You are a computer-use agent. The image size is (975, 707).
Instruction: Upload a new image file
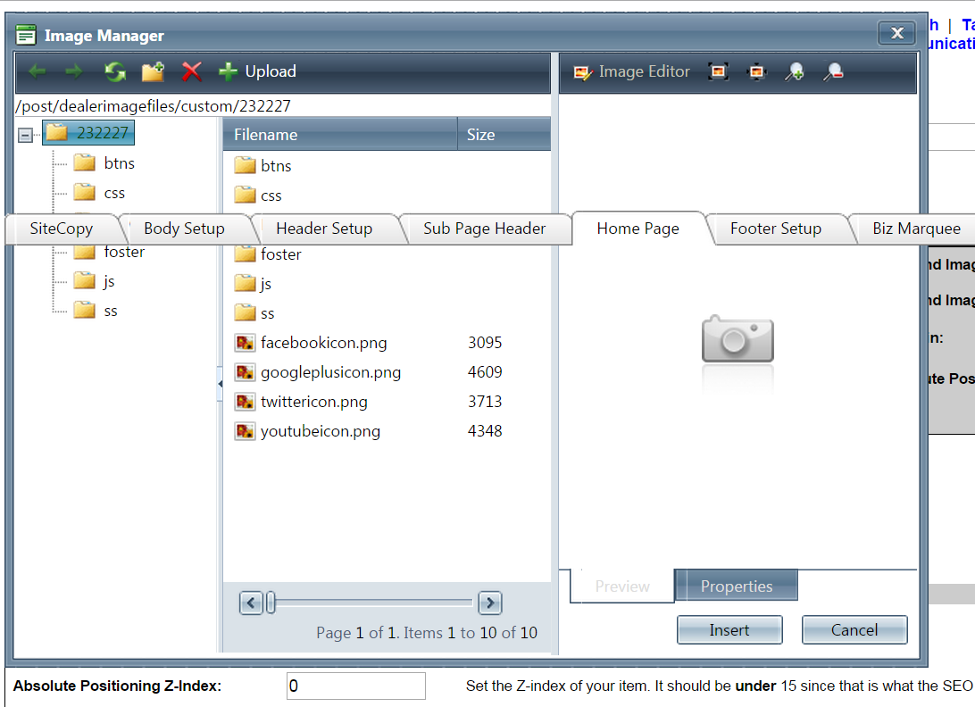coord(257,71)
